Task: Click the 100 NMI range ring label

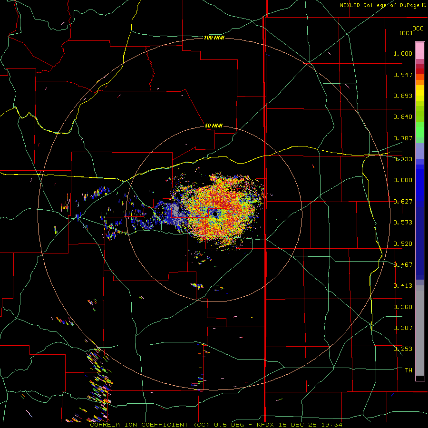Action: 214,38
